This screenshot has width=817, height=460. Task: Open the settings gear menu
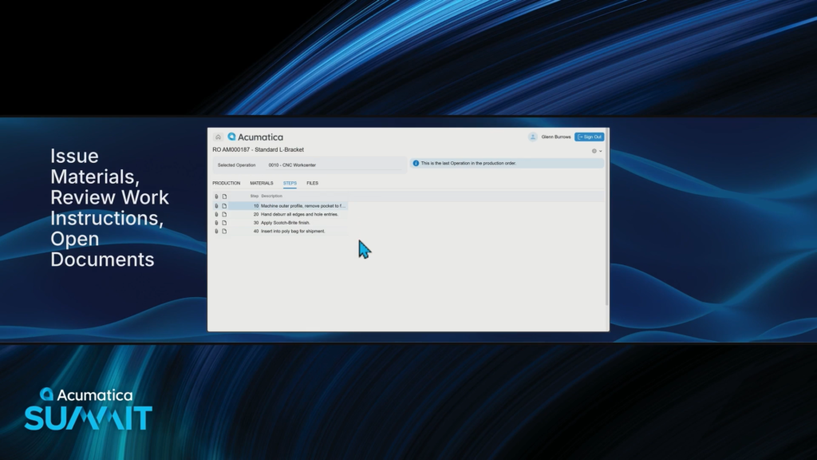tap(595, 150)
